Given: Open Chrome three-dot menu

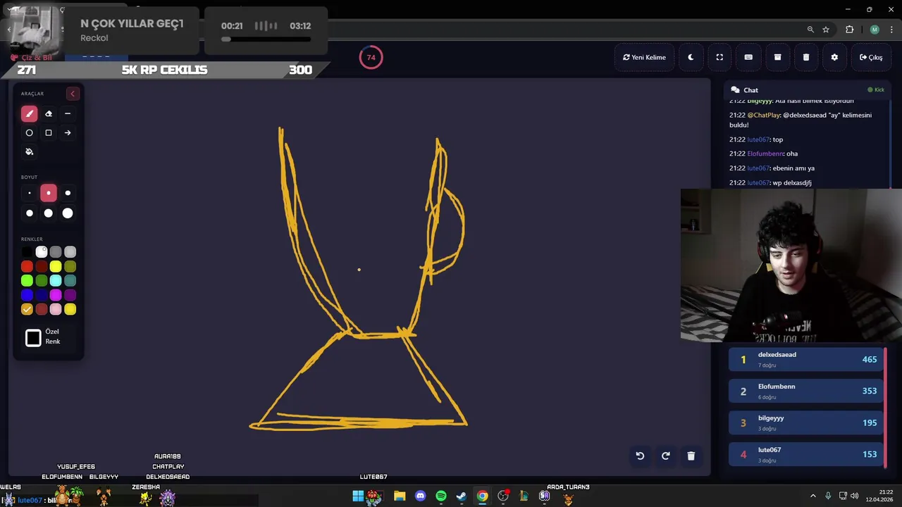Looking at the screenshot, I should [x=891, y=30].
